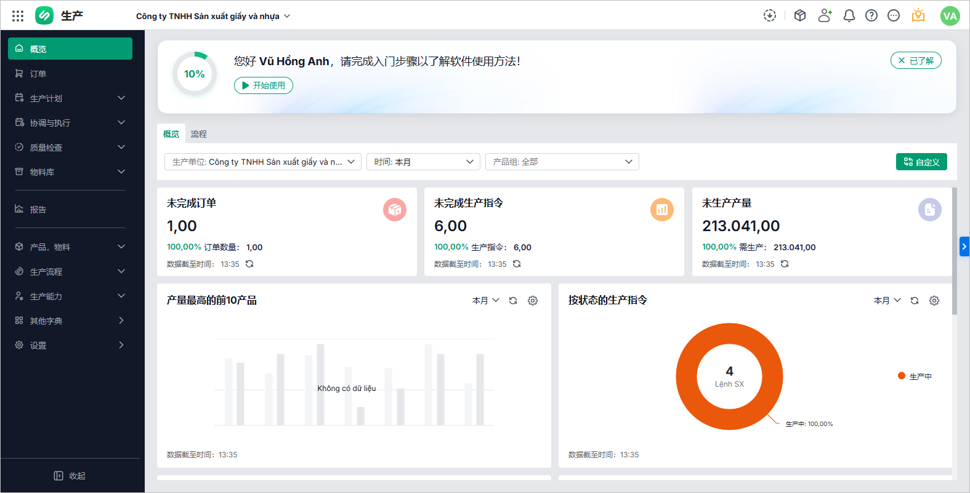Dismiss the banner with 已了解
The image size is (970, 493).
coord(916,60)
